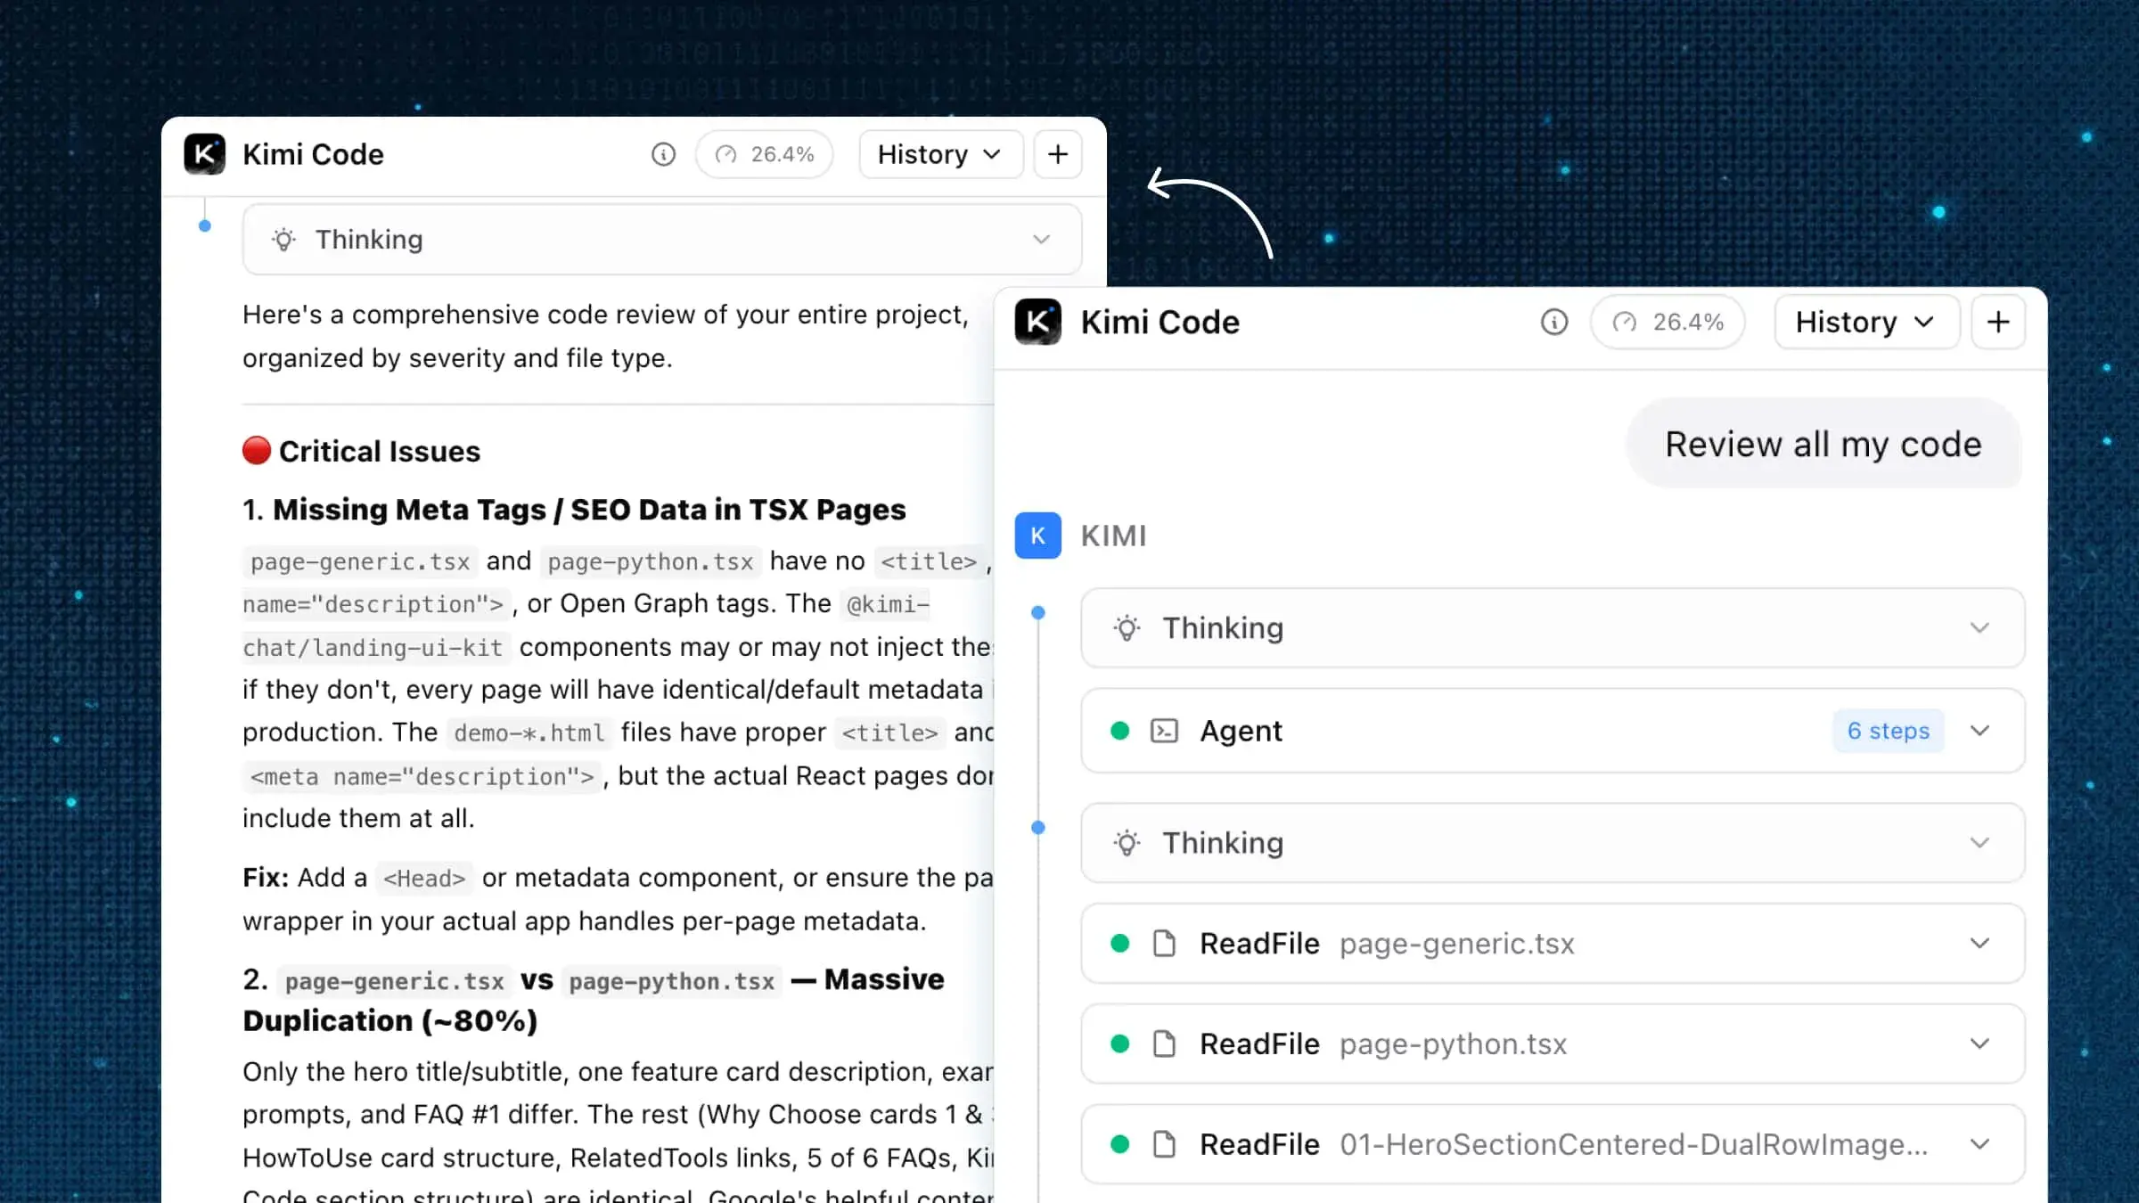Click the "Missing Meta Tags / SEO Data in TSX Pages" heading

point(589,510)
